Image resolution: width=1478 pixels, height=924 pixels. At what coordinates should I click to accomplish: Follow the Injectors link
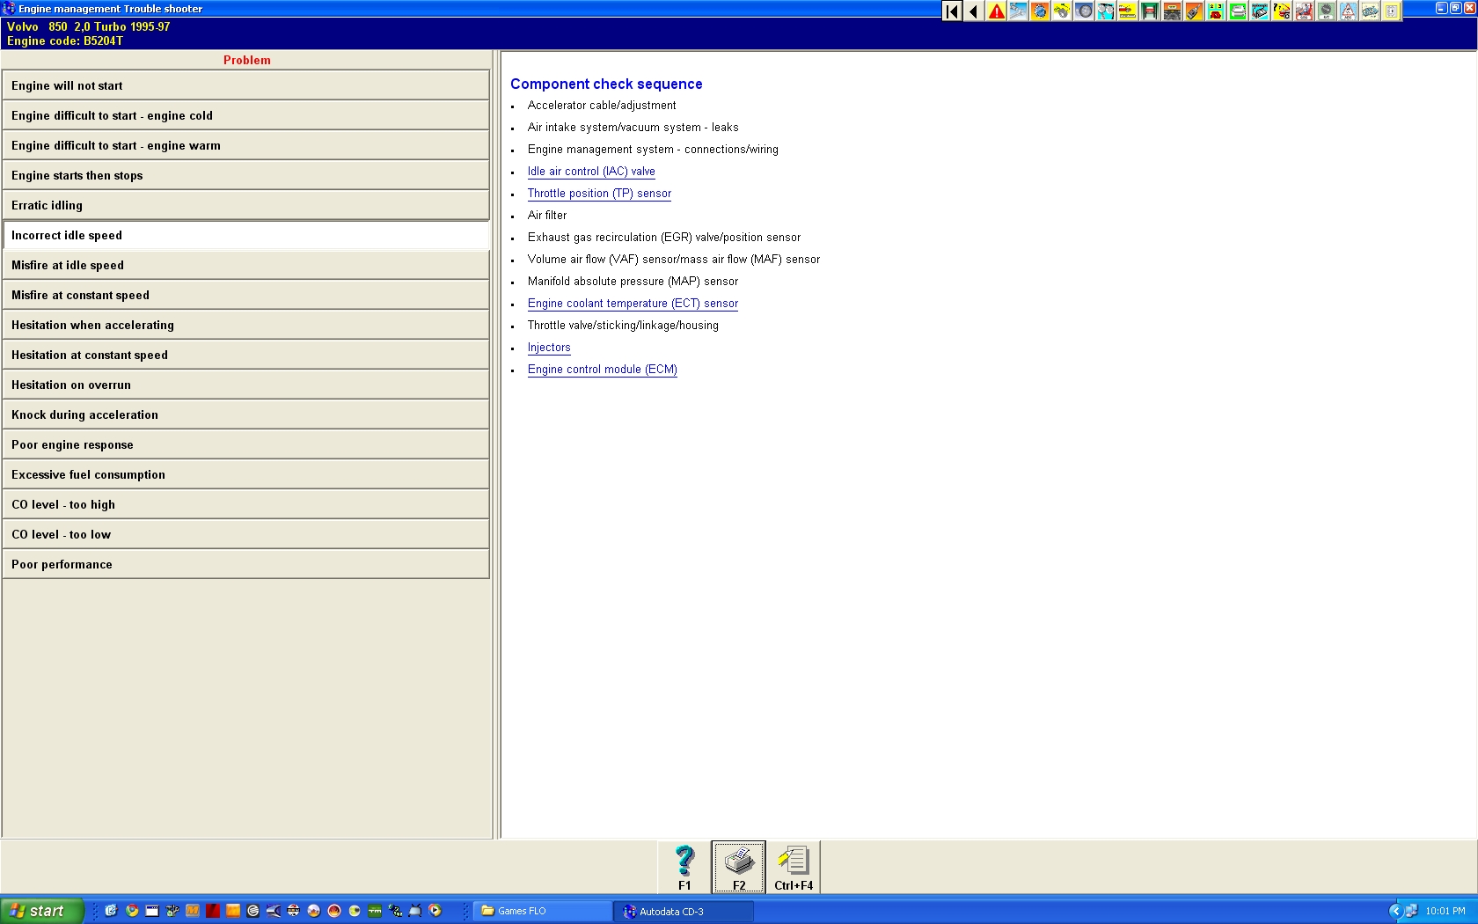coord(549,348)
